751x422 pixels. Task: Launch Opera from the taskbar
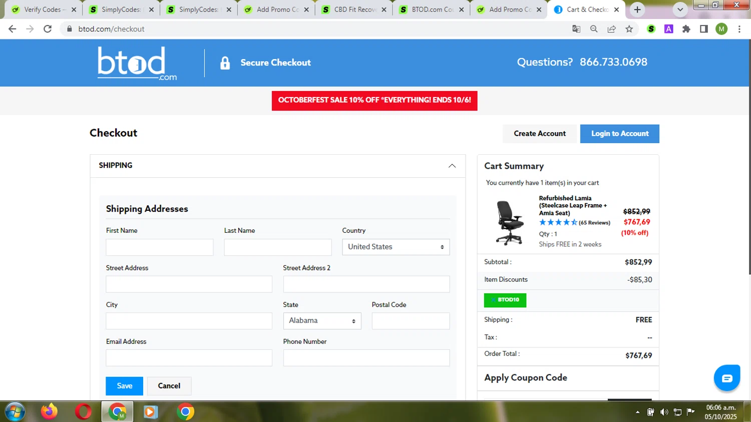tap(83, 411)
